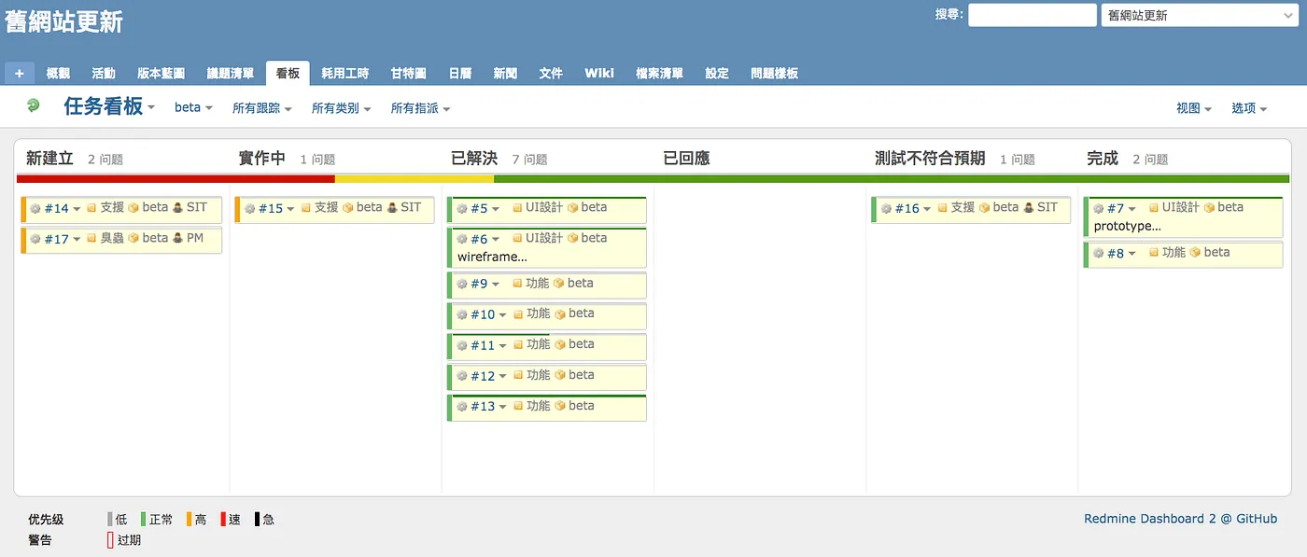1307x557 pixels.
Task: Click the gear icon on card #5
Action: 462,208
